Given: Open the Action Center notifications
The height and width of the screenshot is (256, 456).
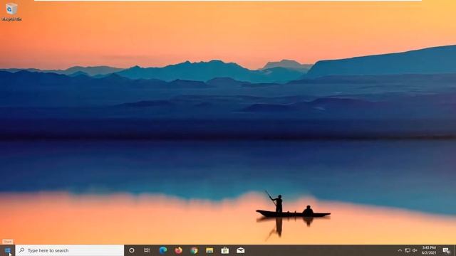Looking at the screenshot, I should pos(446,250).
